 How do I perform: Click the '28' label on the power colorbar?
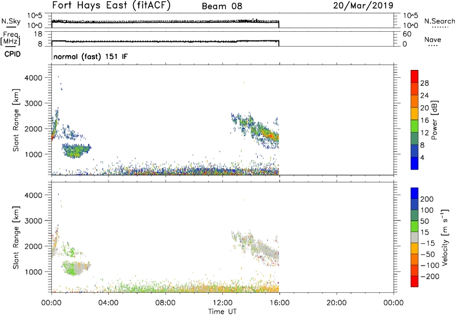click(x=424, y=83)
